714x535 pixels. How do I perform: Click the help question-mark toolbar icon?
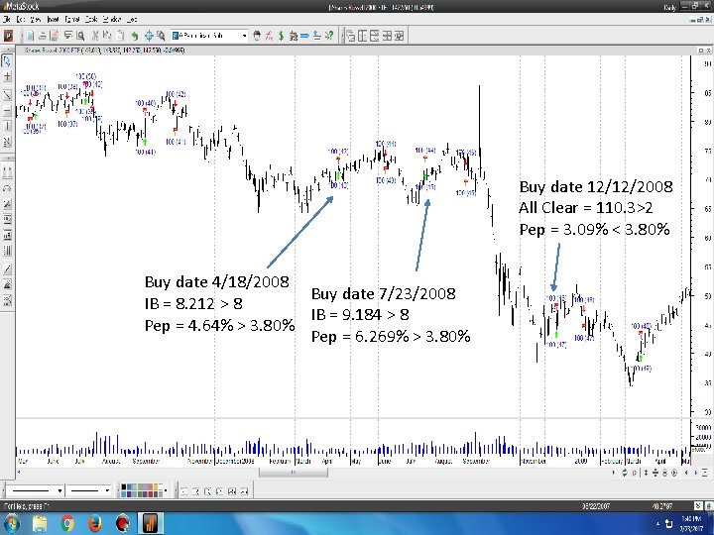[x=329, y=36]
